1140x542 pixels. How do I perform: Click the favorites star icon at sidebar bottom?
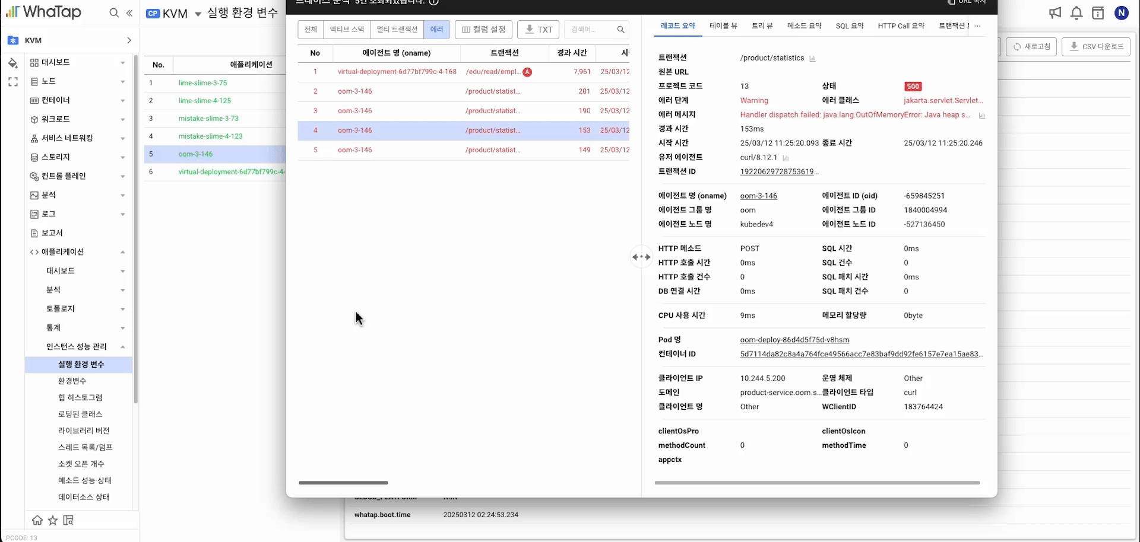tap(53, 520)
